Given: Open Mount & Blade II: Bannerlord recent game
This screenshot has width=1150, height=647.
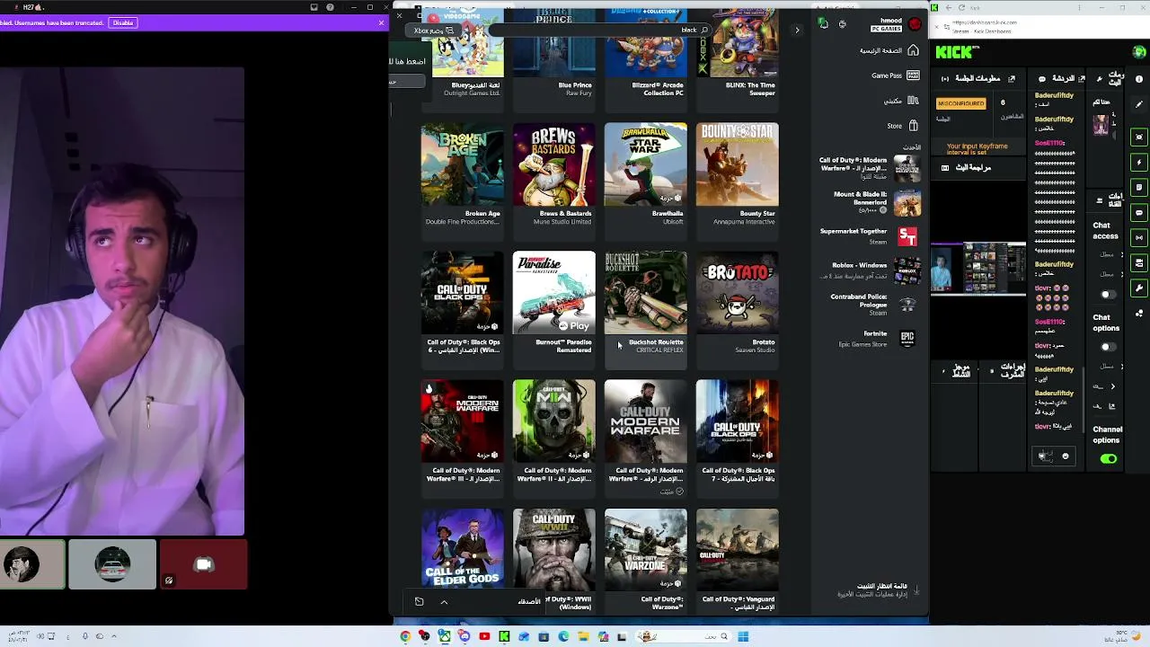Looking at the screenshot, I should (x=868, y=202).
